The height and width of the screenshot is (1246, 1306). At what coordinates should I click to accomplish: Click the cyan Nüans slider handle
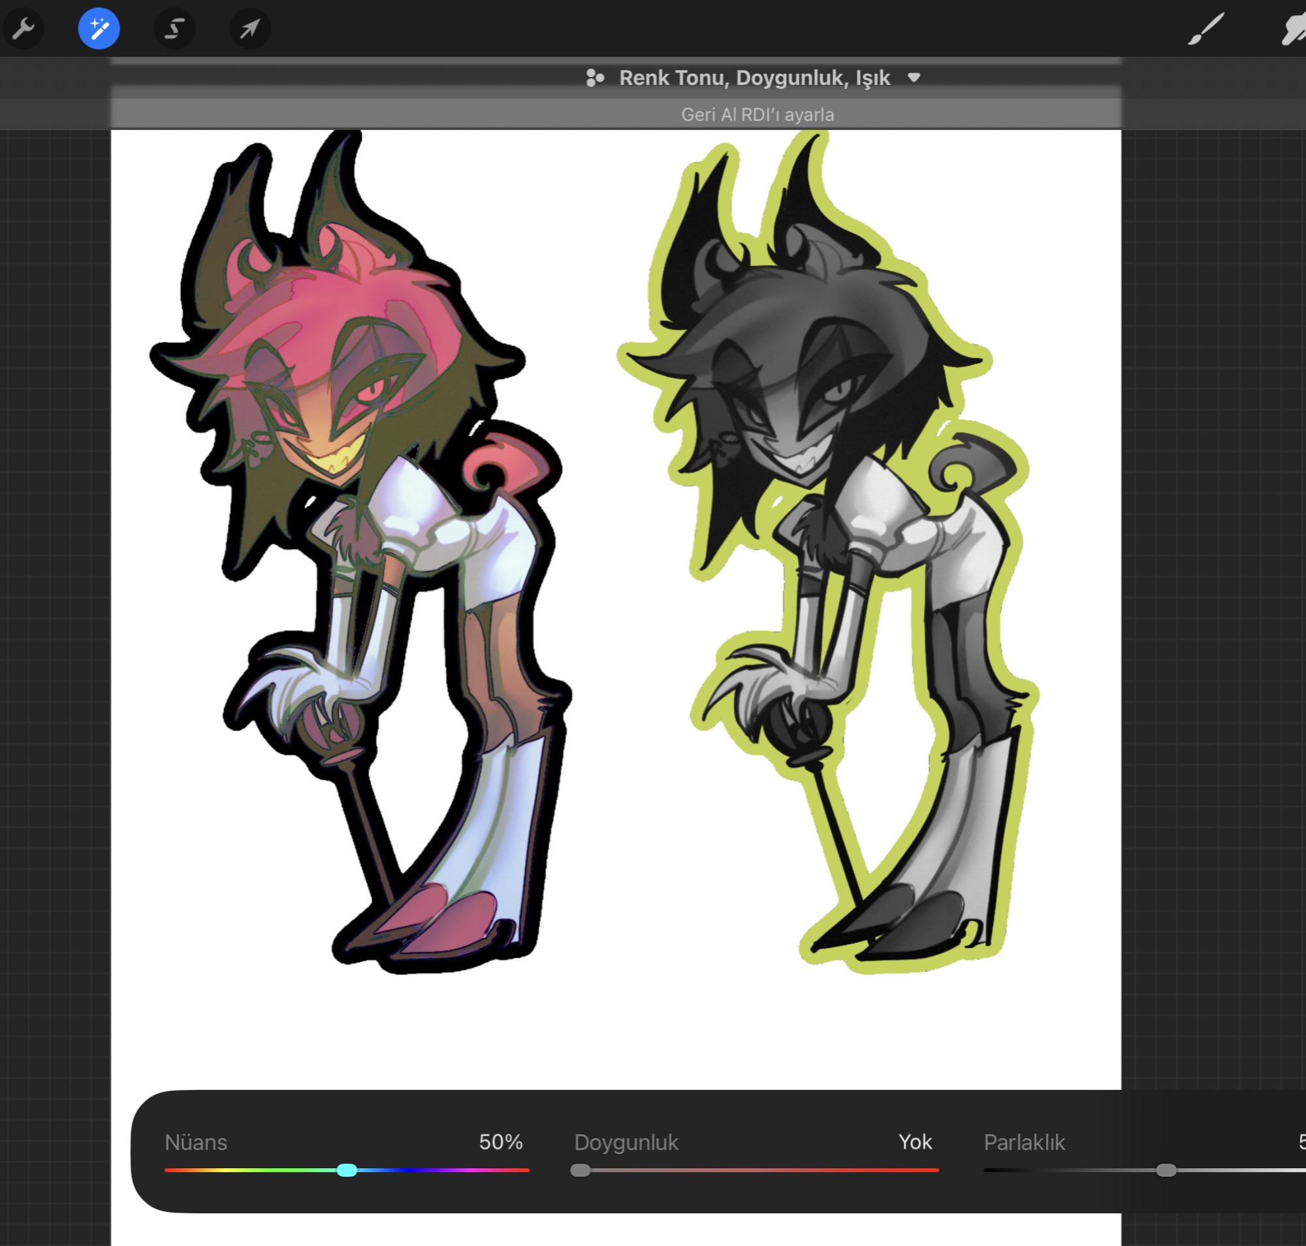tap(346, 1170)
